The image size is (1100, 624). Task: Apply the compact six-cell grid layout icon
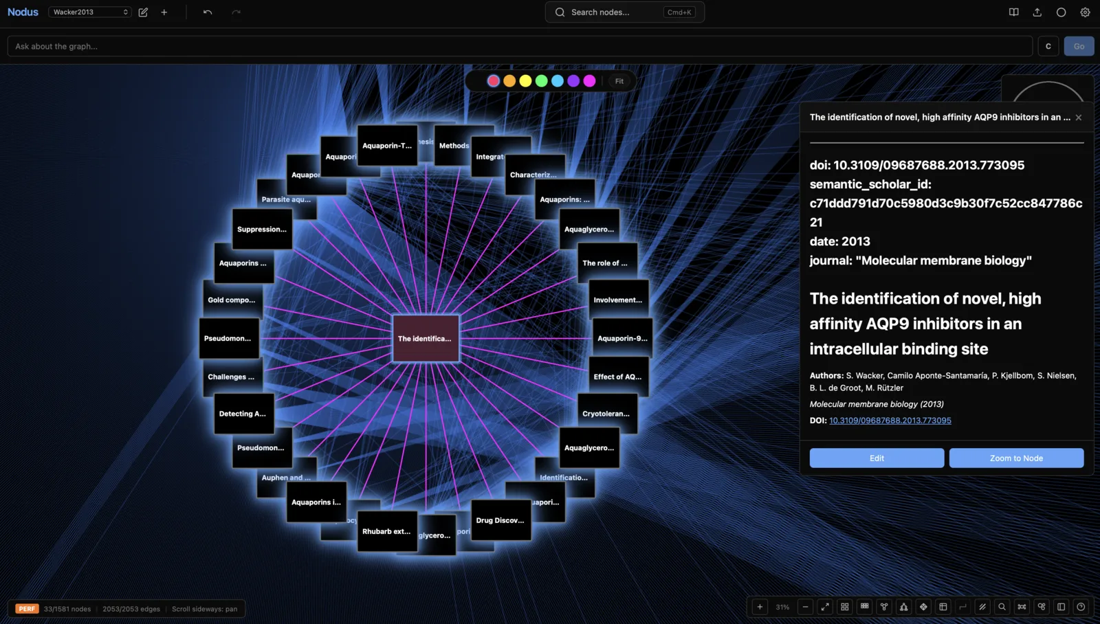[x=864, y=607]
